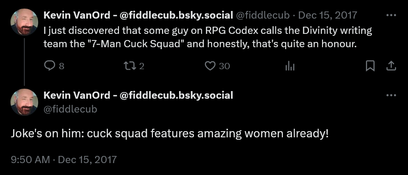Viewport: 408px width, 175px height.
Task: Open the Dec 15, 2017 date link in header
Action: pos(328,15)
